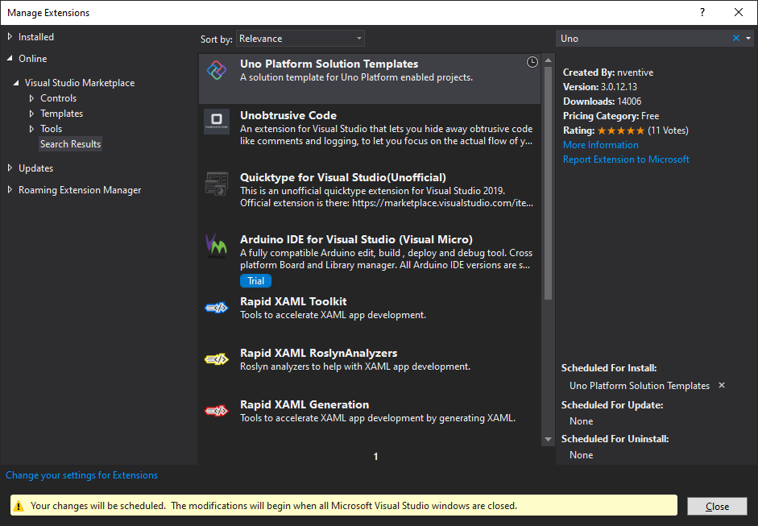Click the Quicktype for Visual Studio icon
758x526 pixels.
[x=217, y=183]
